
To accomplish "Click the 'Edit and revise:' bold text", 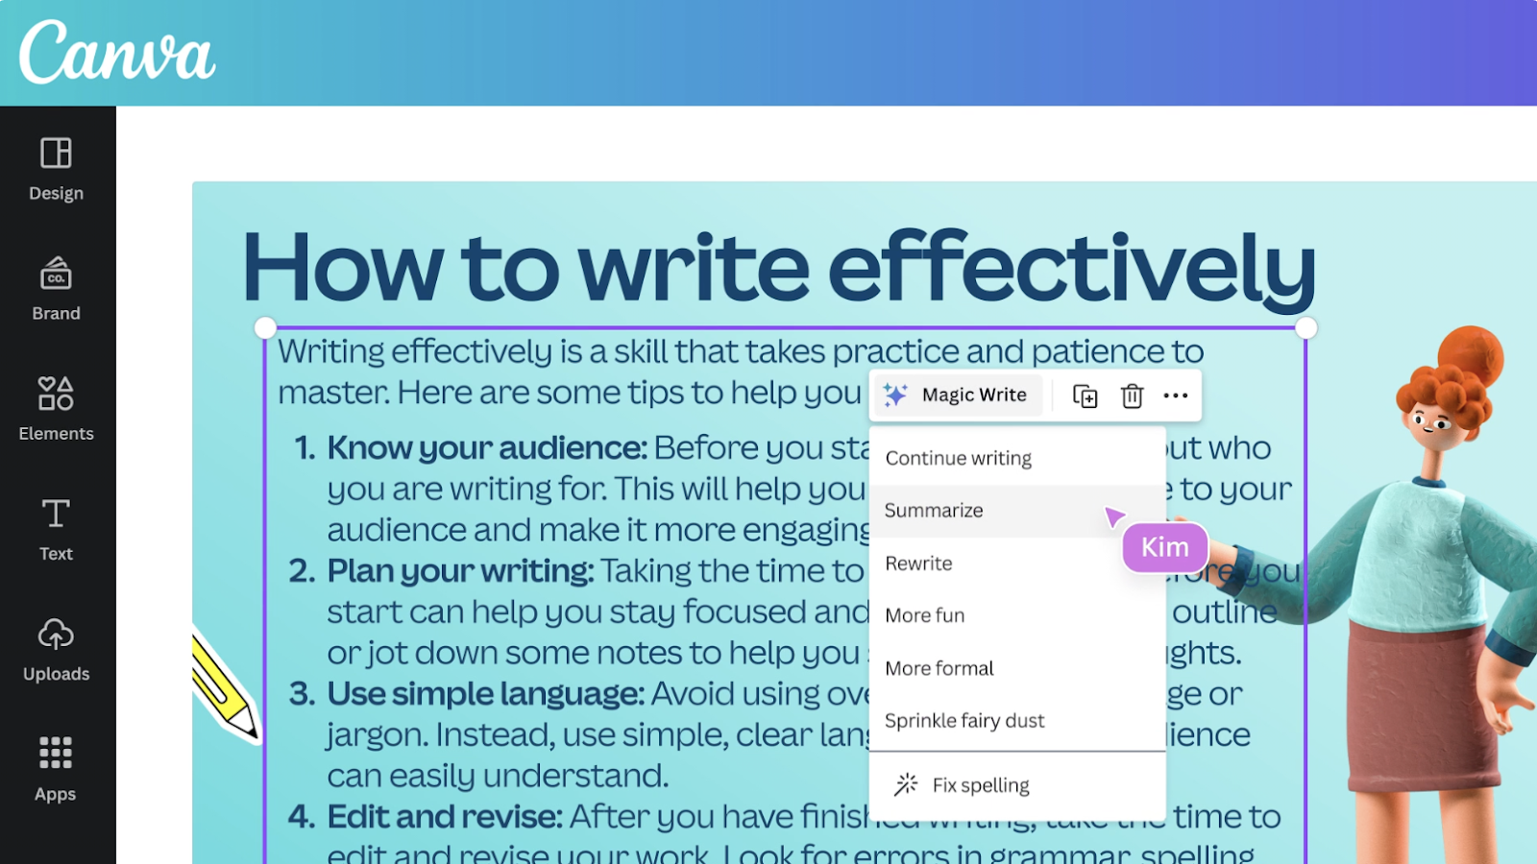I will 445,817.
